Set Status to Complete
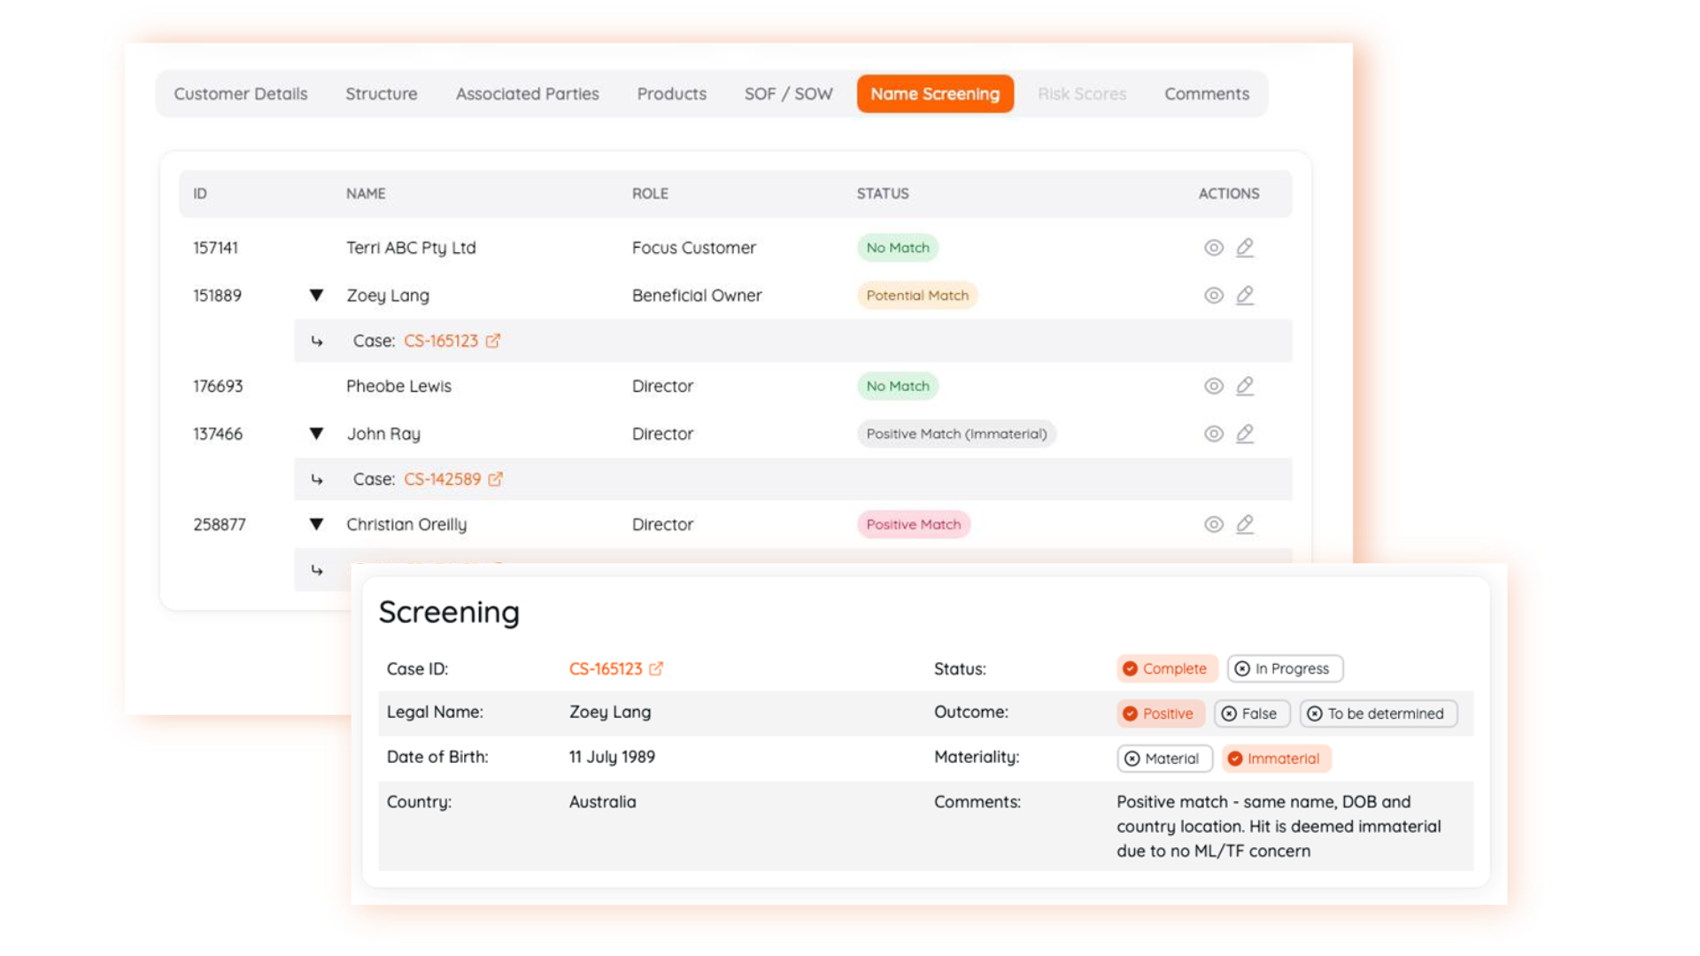This screenshot has width=1700, height=956. (1166, 668)
